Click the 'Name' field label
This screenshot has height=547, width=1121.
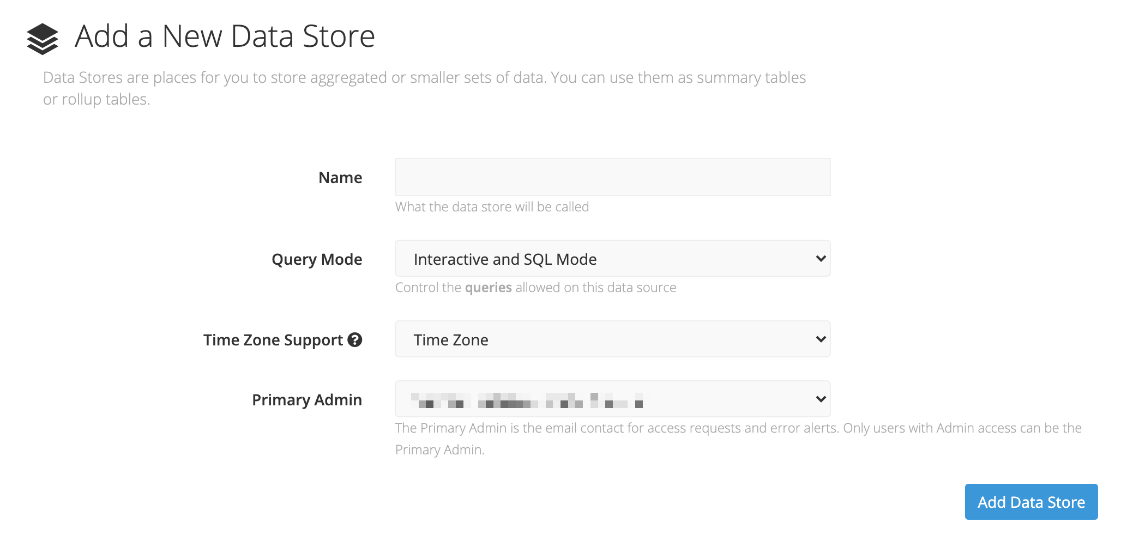coord(340,178)
